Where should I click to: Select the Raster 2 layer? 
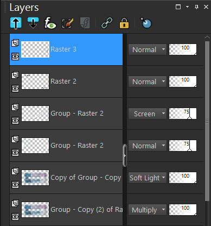point(66,81)
